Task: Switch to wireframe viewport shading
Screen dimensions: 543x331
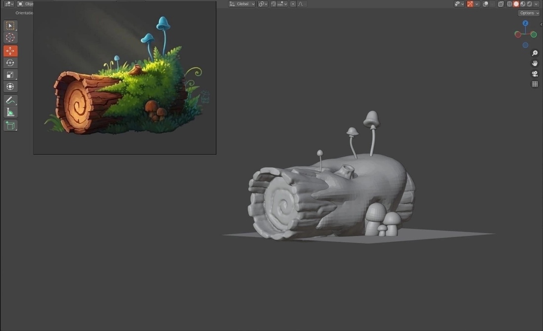Action: click(x=509, y=4)
